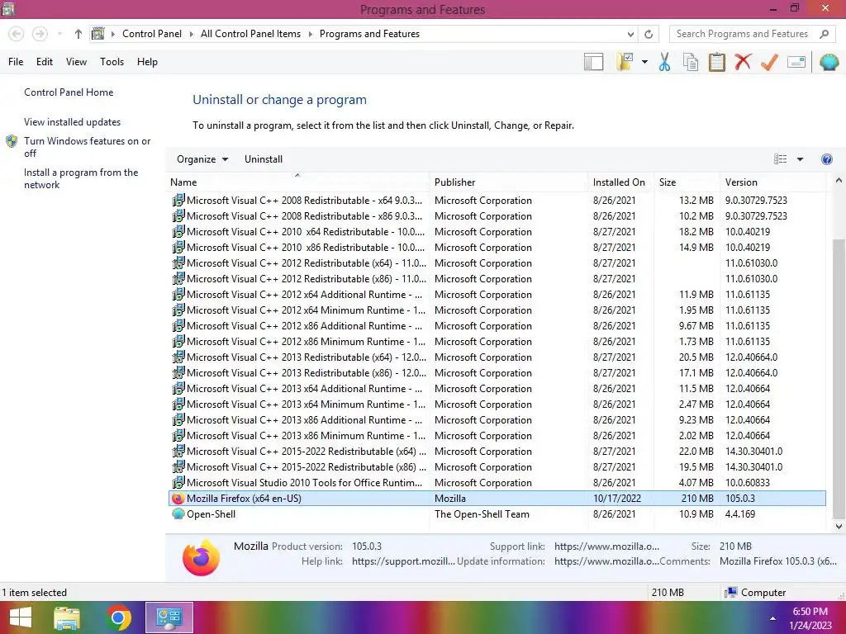
Task: Click the Up one level arrow
Action: coord(78,34)
